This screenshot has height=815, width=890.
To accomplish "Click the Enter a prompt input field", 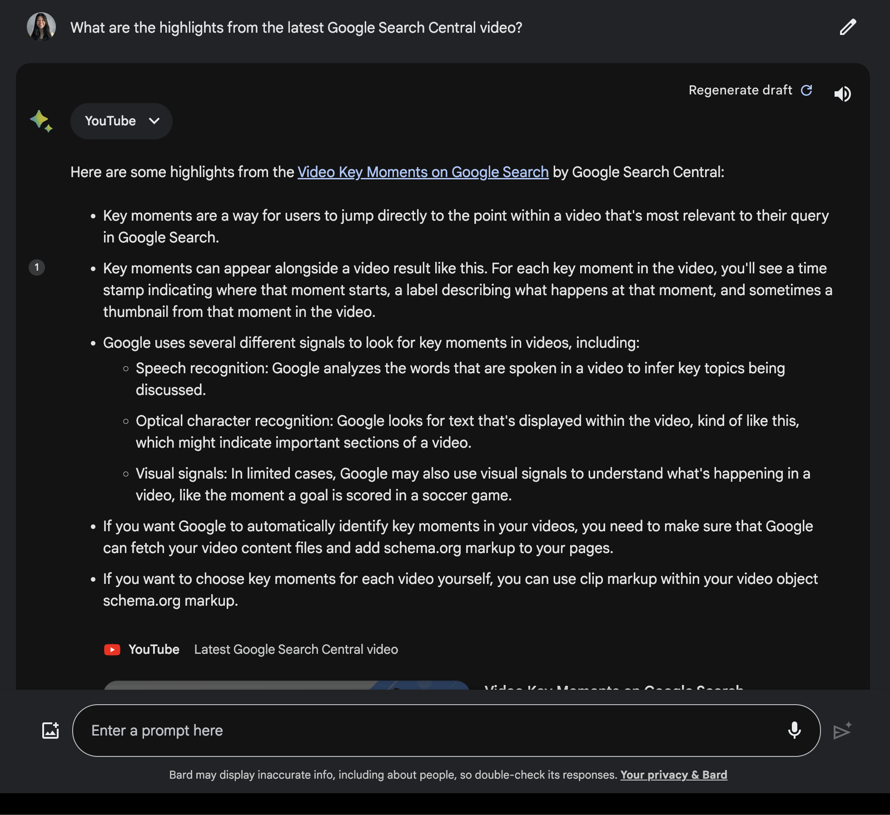I will tap(446, 729).
